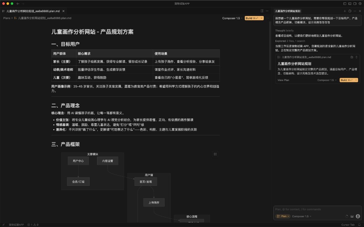Click the remote connection icon in status bar
Screen dimensions: 364x227
click(3, 225)
